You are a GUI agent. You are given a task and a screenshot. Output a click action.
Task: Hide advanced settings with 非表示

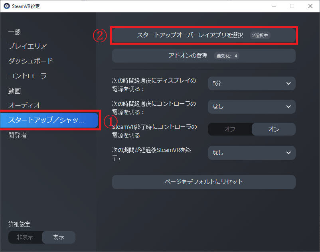[x=25, y=237]
